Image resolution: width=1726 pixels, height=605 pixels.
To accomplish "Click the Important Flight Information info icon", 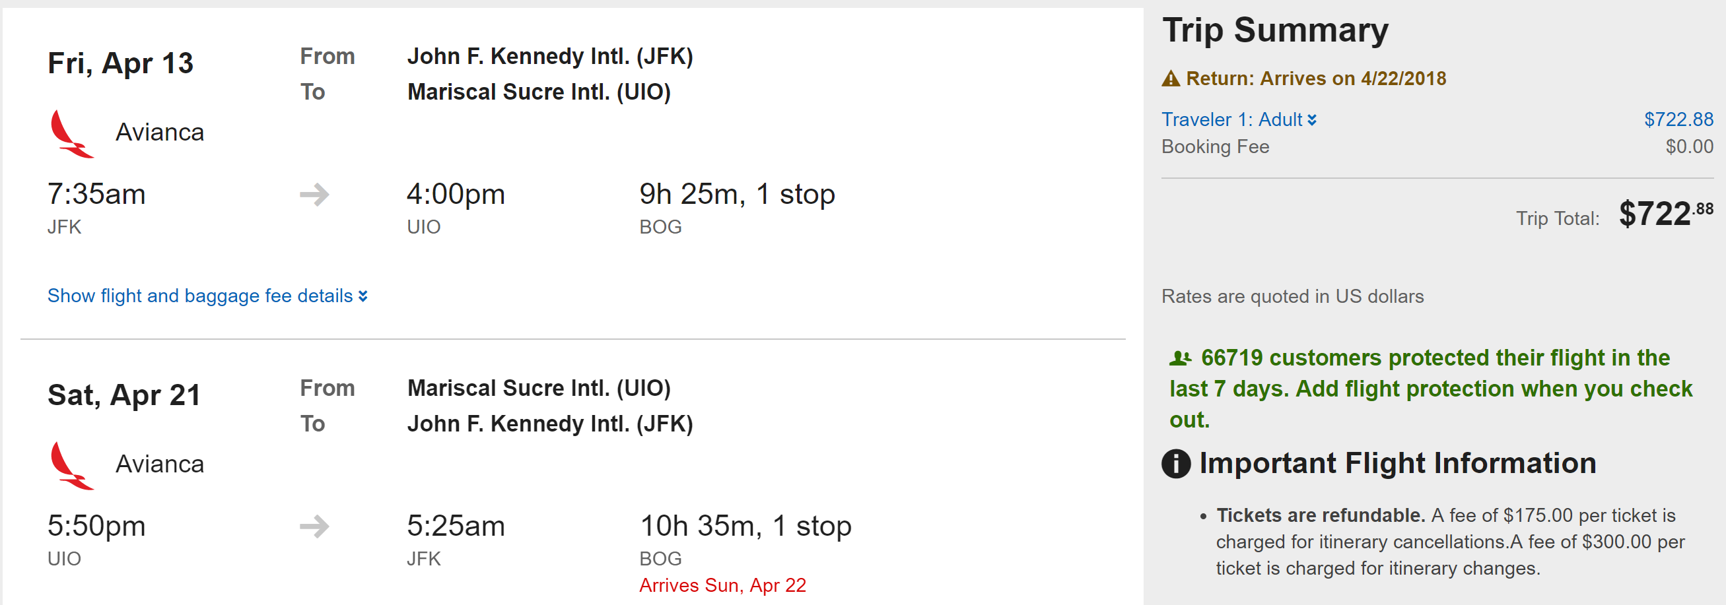I will point(1176,464).
